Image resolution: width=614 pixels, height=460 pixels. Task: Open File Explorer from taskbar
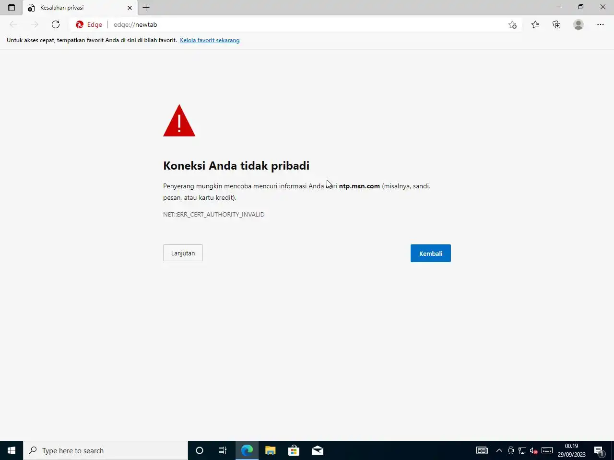tap(270, 450)
